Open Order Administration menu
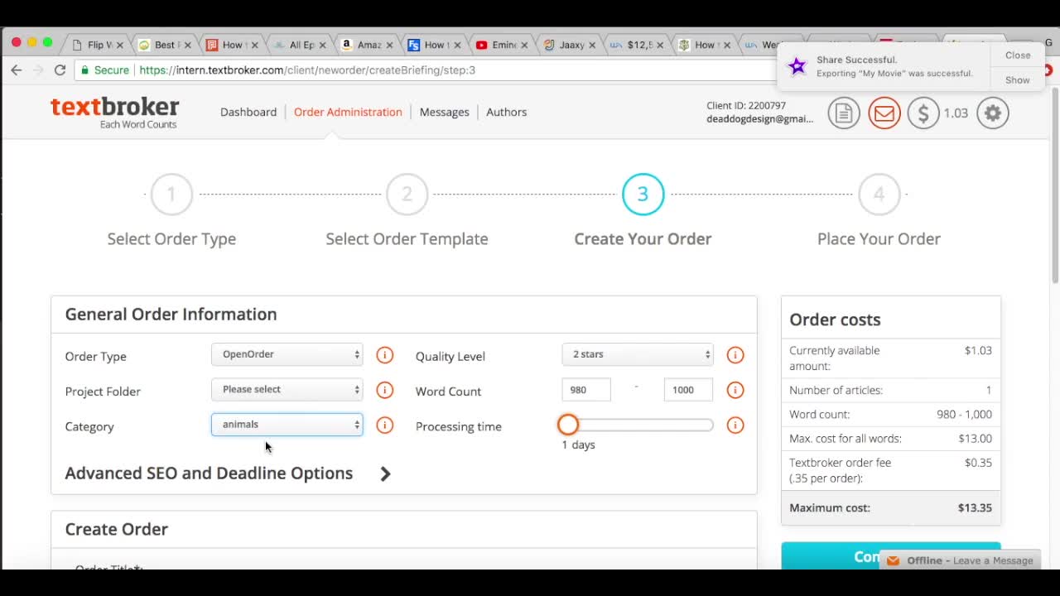Screen dimensions: 1060x596 pyautogui.click(x=348, y=112)
